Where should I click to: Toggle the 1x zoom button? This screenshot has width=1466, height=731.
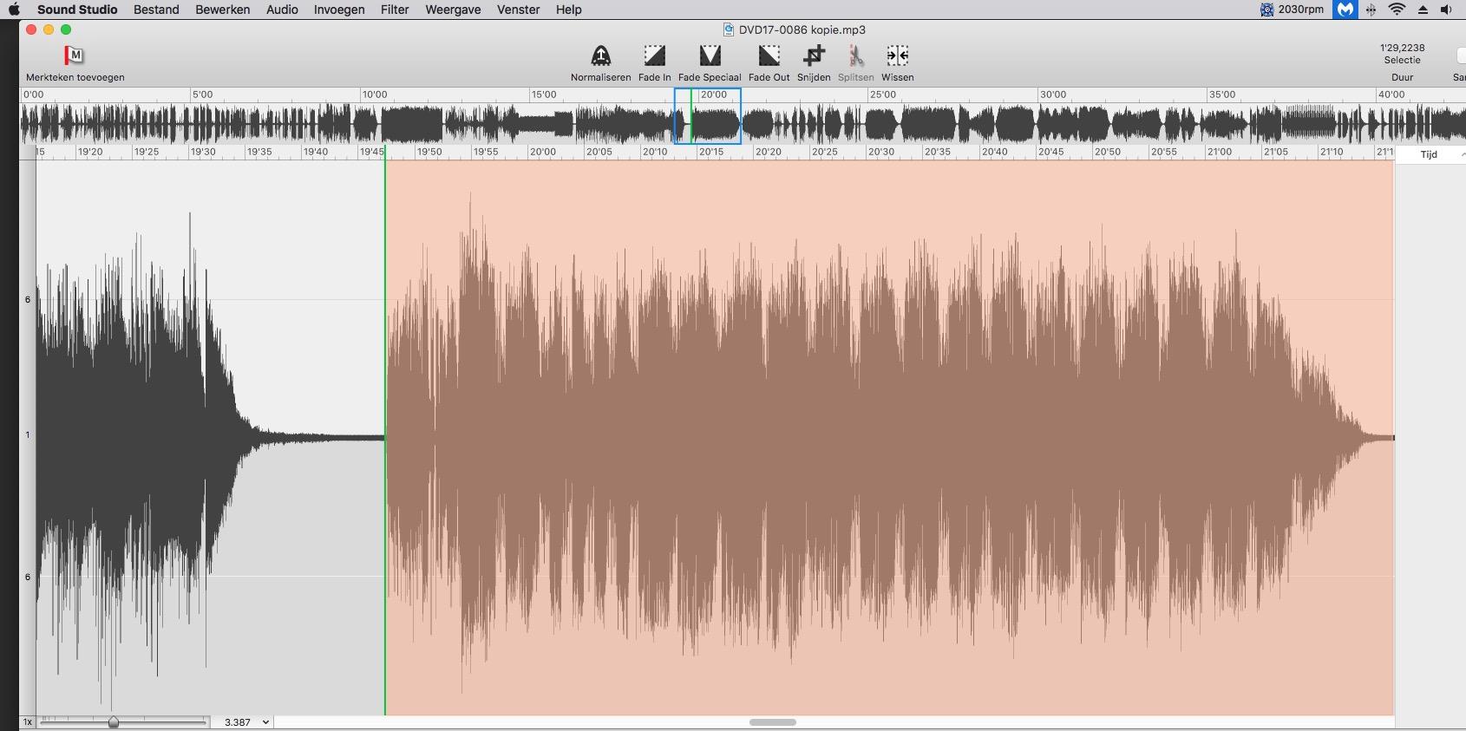(x=28, y=721)
